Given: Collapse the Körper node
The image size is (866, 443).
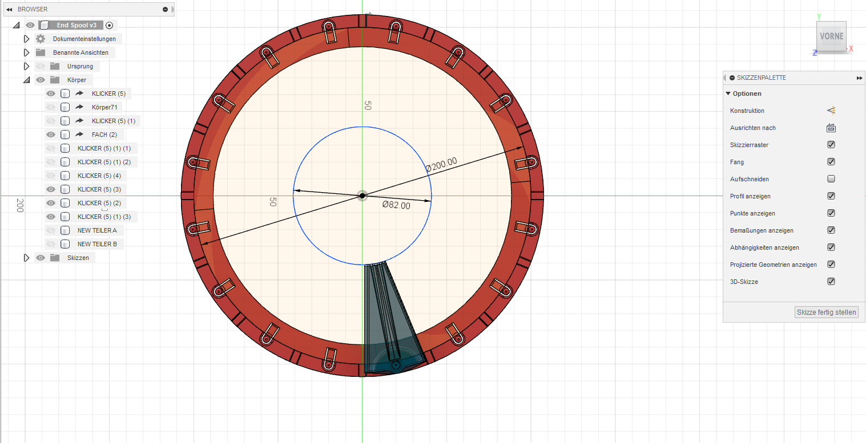Looking at the screenshot, I should (26, 80).
